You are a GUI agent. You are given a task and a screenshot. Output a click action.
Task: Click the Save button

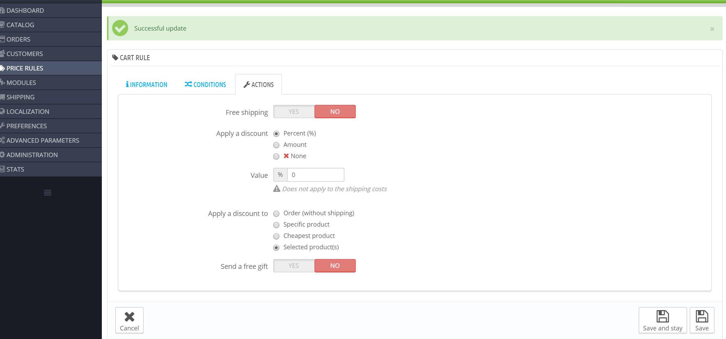pyautogui.click(x=702, y=320)
